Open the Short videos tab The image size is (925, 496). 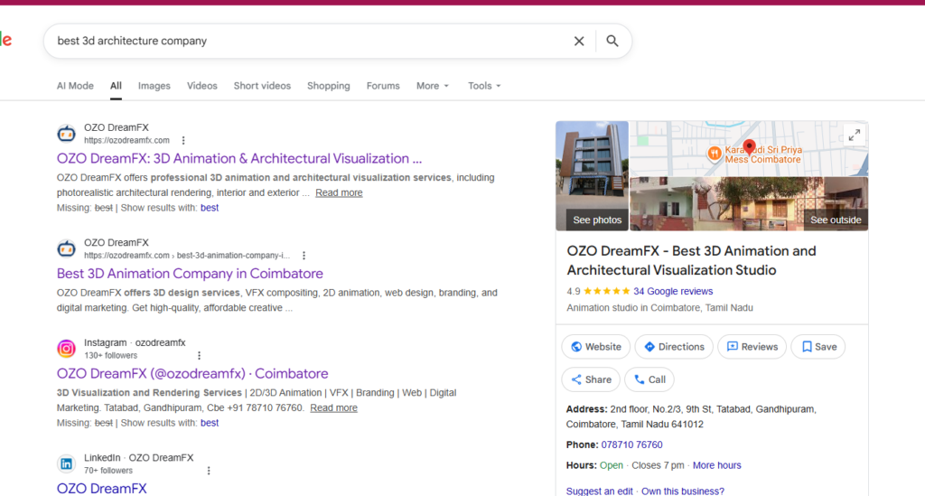tap(262, 86)
